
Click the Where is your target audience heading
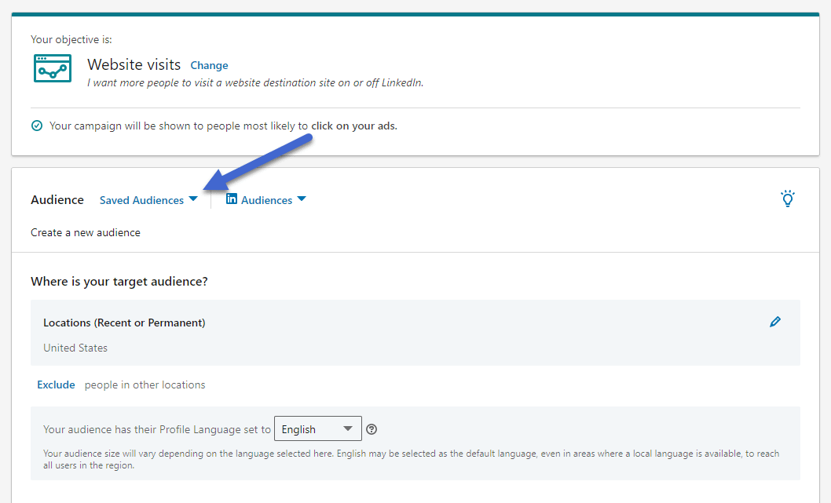pos(119,281)
